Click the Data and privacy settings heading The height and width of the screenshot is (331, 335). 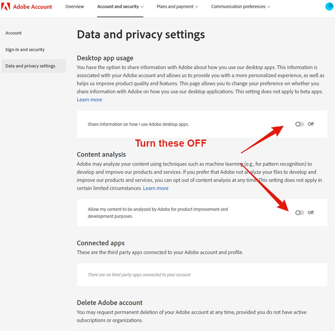(x=141, y=35)
